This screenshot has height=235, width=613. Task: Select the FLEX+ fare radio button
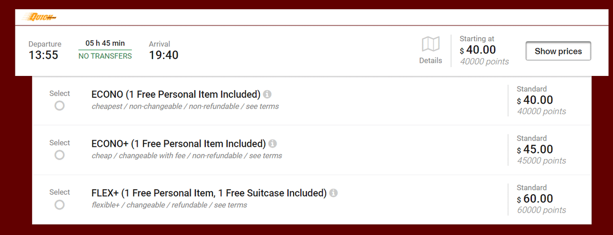point(59,204)
